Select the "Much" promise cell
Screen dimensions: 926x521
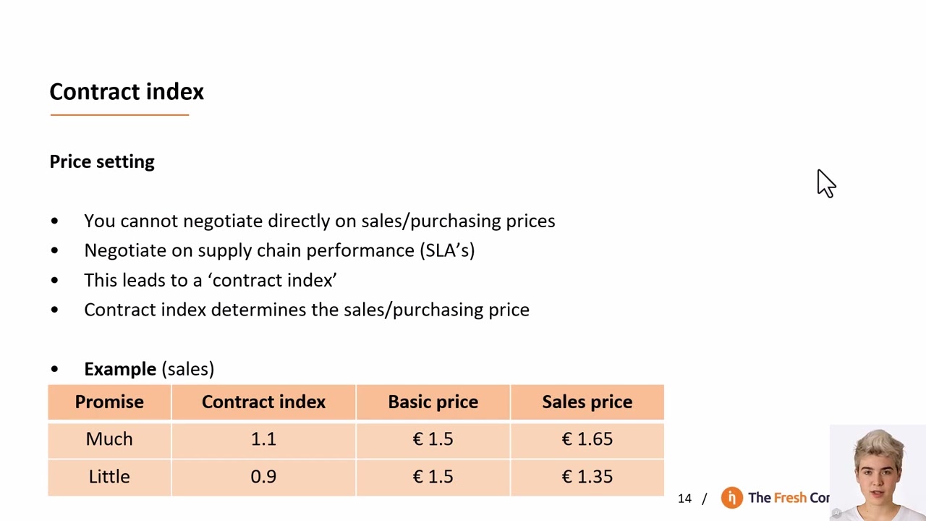coord(109,439)
